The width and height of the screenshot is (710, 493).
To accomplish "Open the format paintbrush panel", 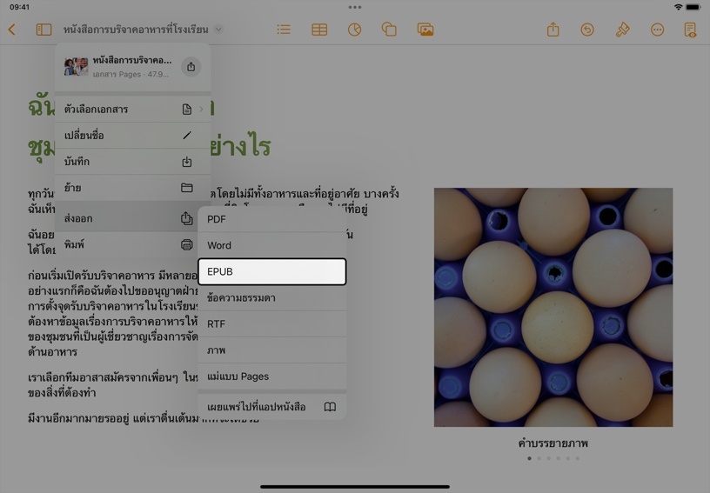I will pos(622,30).
